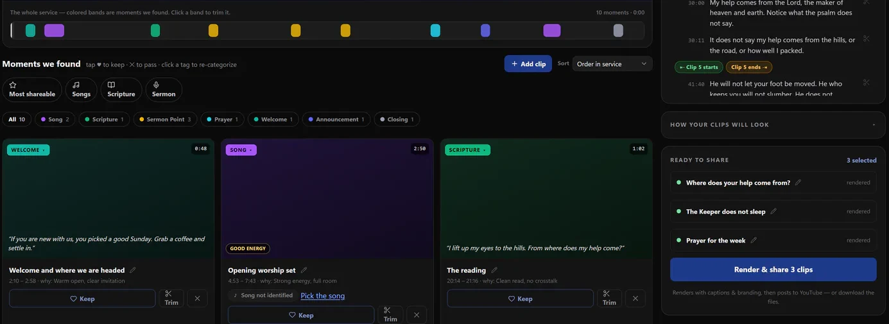Click 'Render & share 3 clips' button
The height and width of the screenshot is (324, 889).
[773, 269]
